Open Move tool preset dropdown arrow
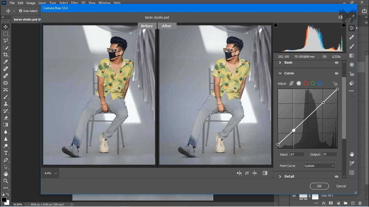The image size is (369, 207). [x=14, y=11]
